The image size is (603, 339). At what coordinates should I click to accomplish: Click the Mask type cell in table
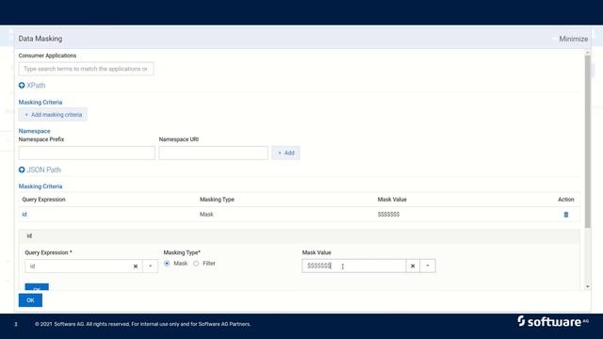click(x=206, y=215)
